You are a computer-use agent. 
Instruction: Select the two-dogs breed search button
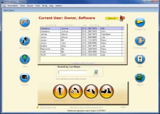tap(107, 91)
